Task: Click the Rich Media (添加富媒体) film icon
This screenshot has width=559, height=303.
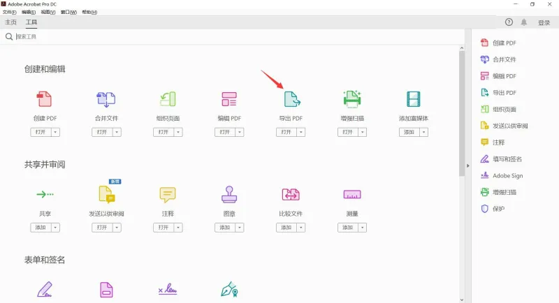Action: (414, 99)
